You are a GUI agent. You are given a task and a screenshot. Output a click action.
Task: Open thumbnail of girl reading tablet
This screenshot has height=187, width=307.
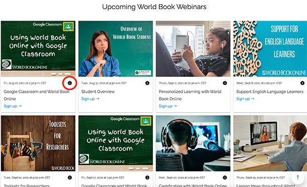(193, 49)
